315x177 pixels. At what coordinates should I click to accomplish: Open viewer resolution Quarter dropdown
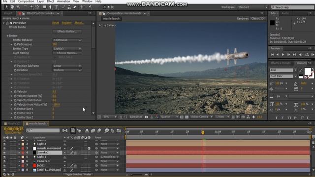tap(169, 117)
